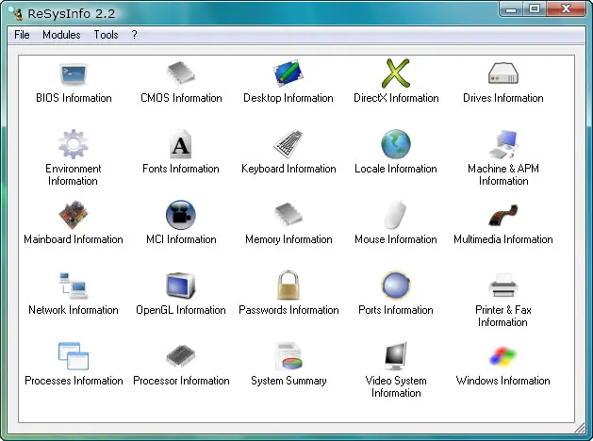Open the green DirectX Information icon
The height and width of the screenshot is (441, 593).
[396, 73]
